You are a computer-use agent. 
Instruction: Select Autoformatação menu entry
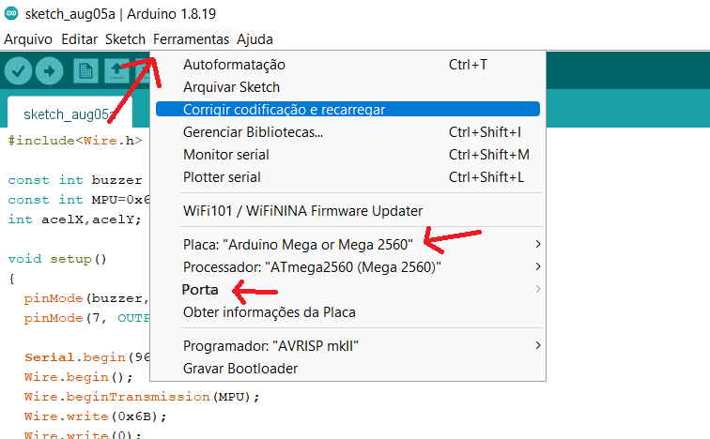tap(347, 65)
